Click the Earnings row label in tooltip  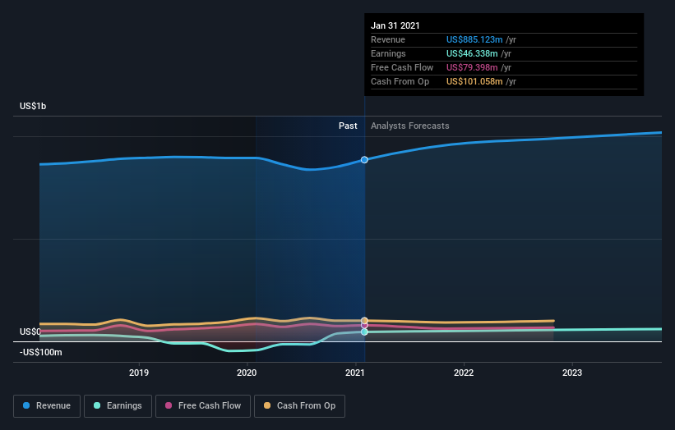click(388, 53)
